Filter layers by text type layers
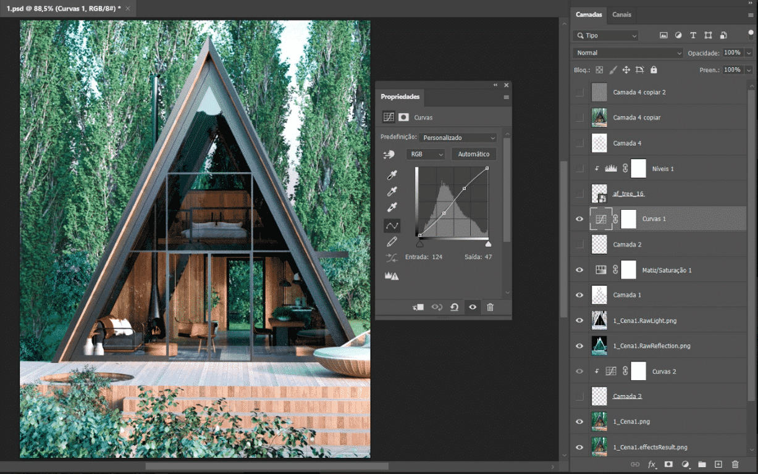This screenshot has height=474, width=758. point(693,36)
